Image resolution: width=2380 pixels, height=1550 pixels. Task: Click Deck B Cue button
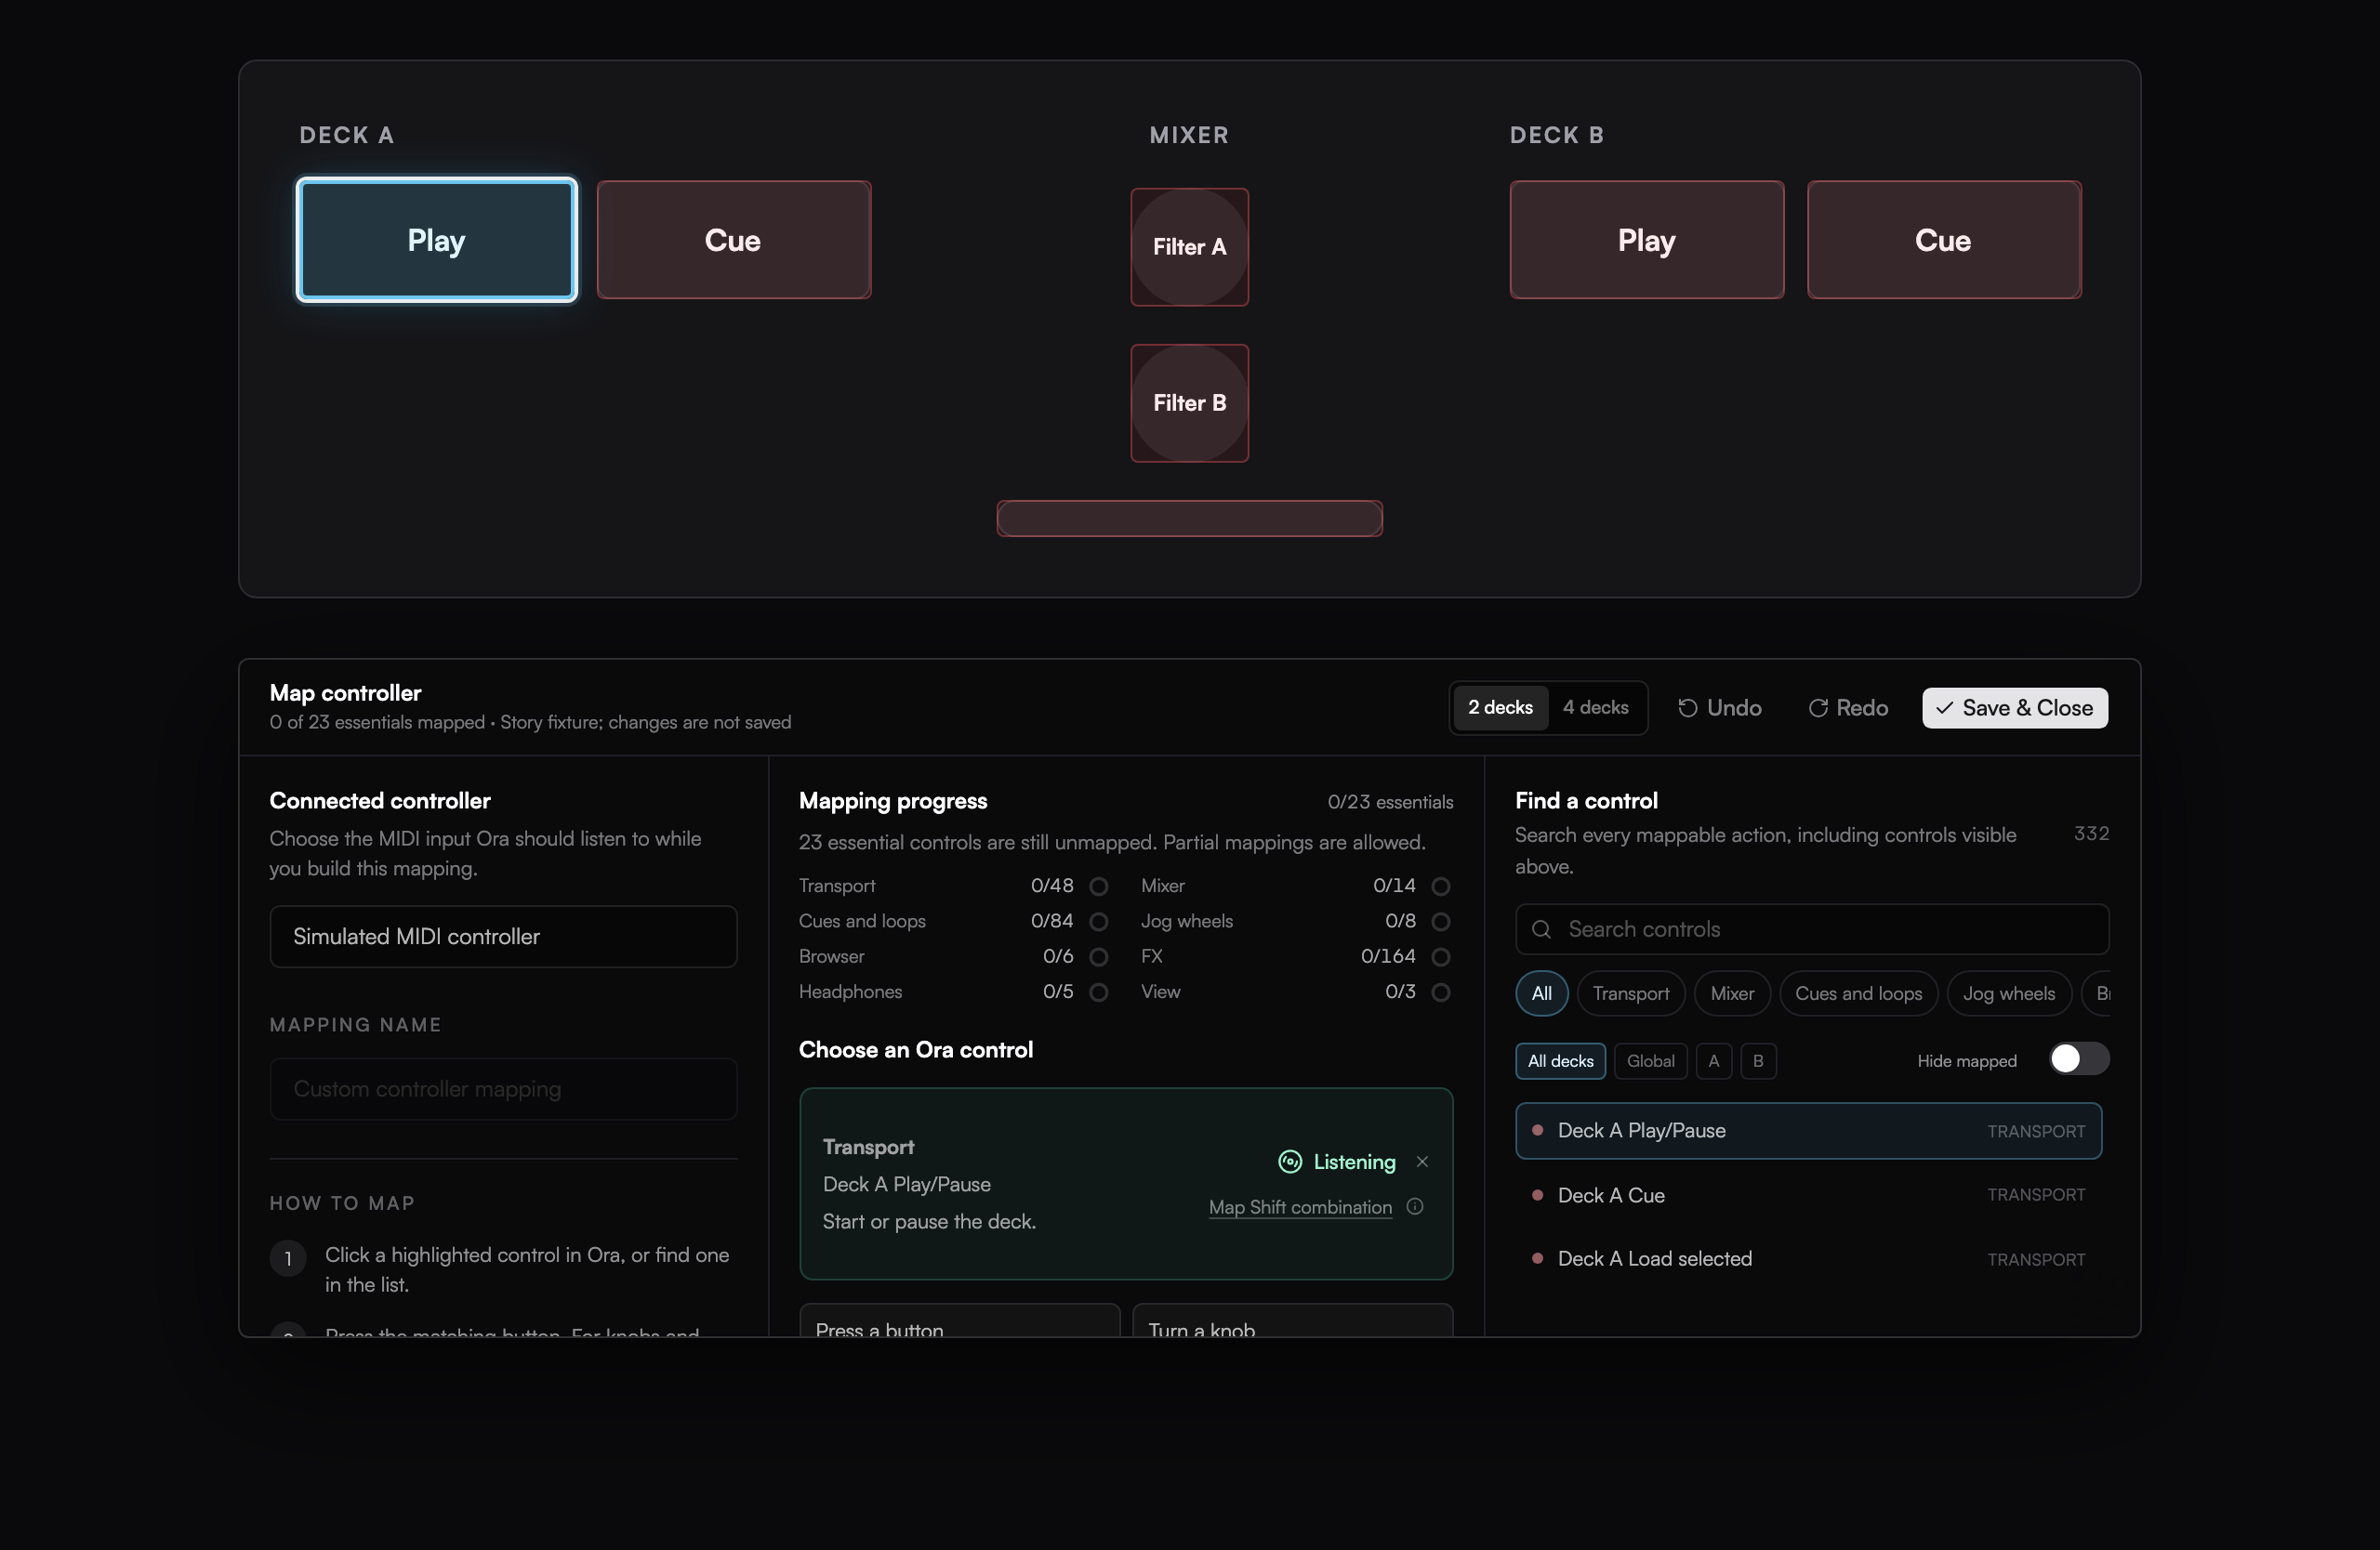1943,240
